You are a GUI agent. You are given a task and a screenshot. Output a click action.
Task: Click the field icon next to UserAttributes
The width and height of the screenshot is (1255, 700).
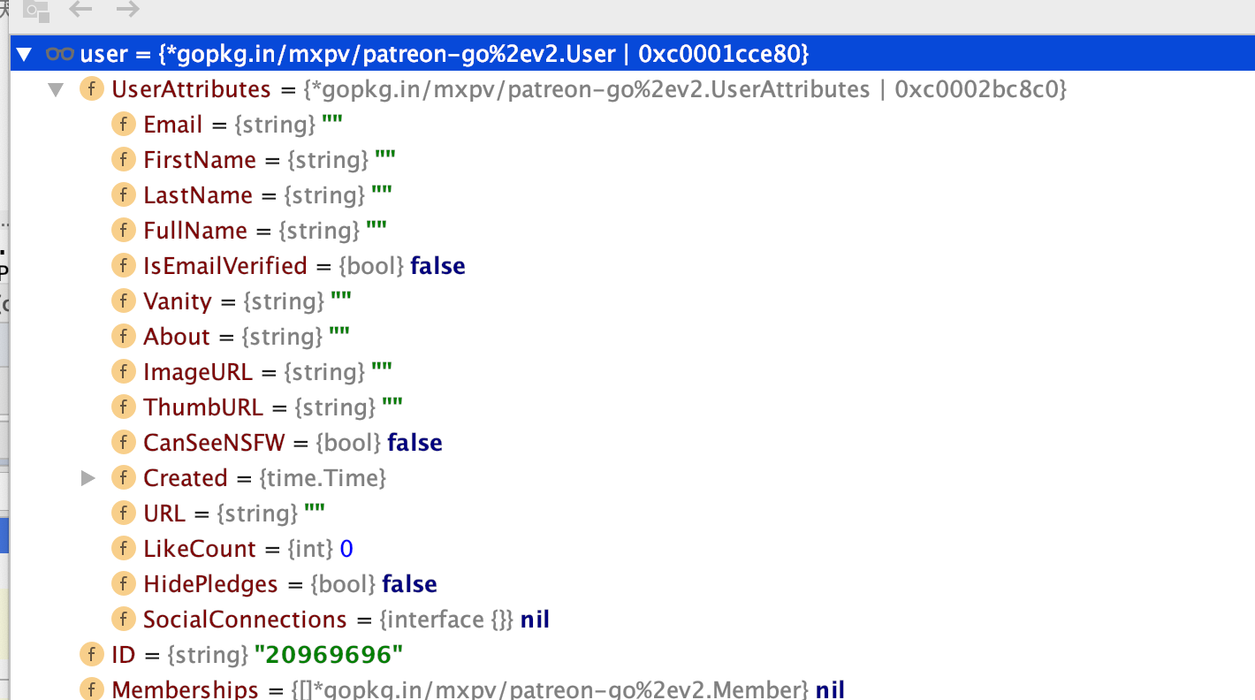(91, 89)
